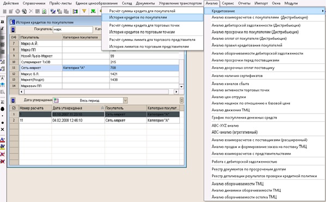Open the Управление транспортом menu
The width and height of the screenshot is (326, 202).
pyautogui.click(x=180, y=3)
